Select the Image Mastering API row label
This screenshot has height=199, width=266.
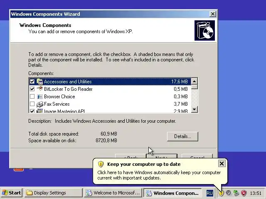point(64,111)
